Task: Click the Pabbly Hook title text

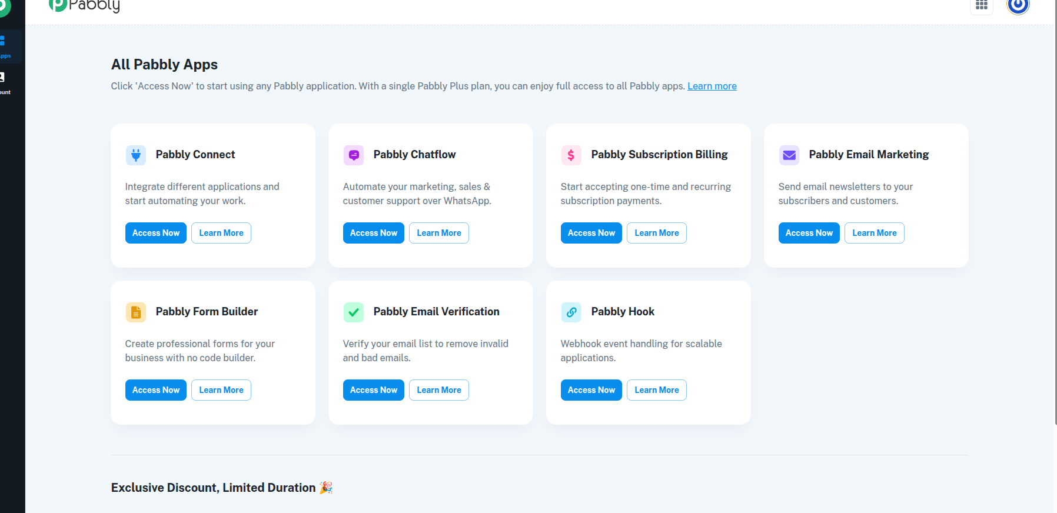Action: point(623,312)
